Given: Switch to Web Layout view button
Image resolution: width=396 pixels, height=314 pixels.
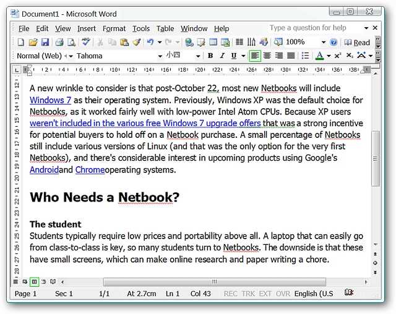Looking at the screenshot, I should (x=25, y=282).
